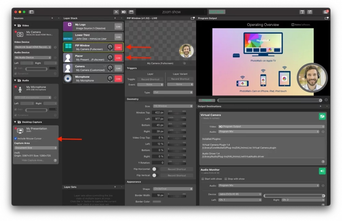Open the DeckLink Quad HDMI Video Device dropdown
The height and width of the screenshot is (221, 342).
(x=33, y=47)
